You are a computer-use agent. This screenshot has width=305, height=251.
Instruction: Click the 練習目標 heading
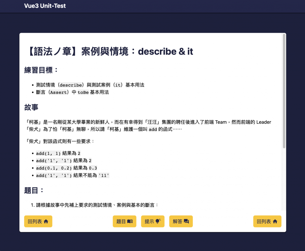pos(41,70)
